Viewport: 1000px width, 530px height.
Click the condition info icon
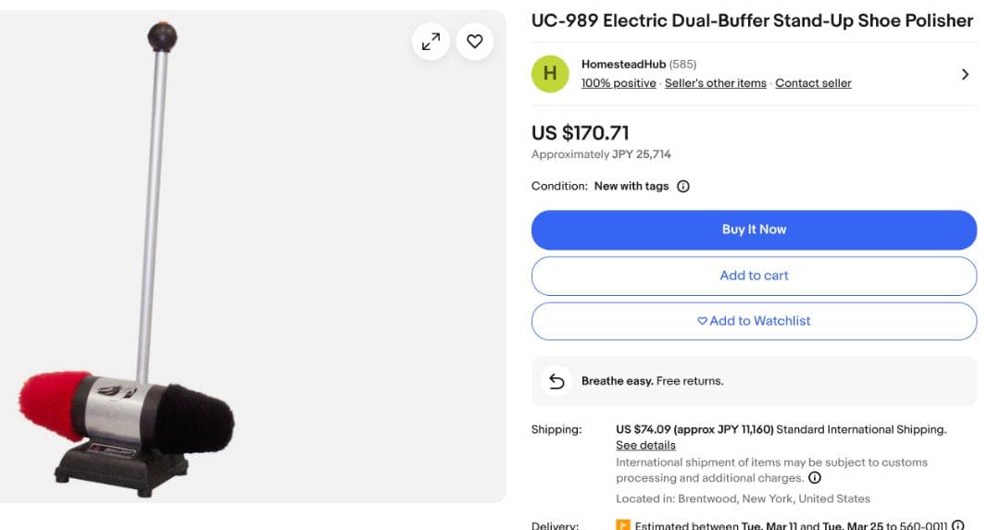(683, 186)
